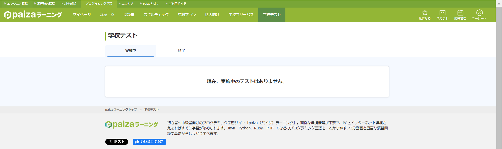Open the エンジニア転職 top link
The width and height of the screenshot is (502, 149).
17,4
